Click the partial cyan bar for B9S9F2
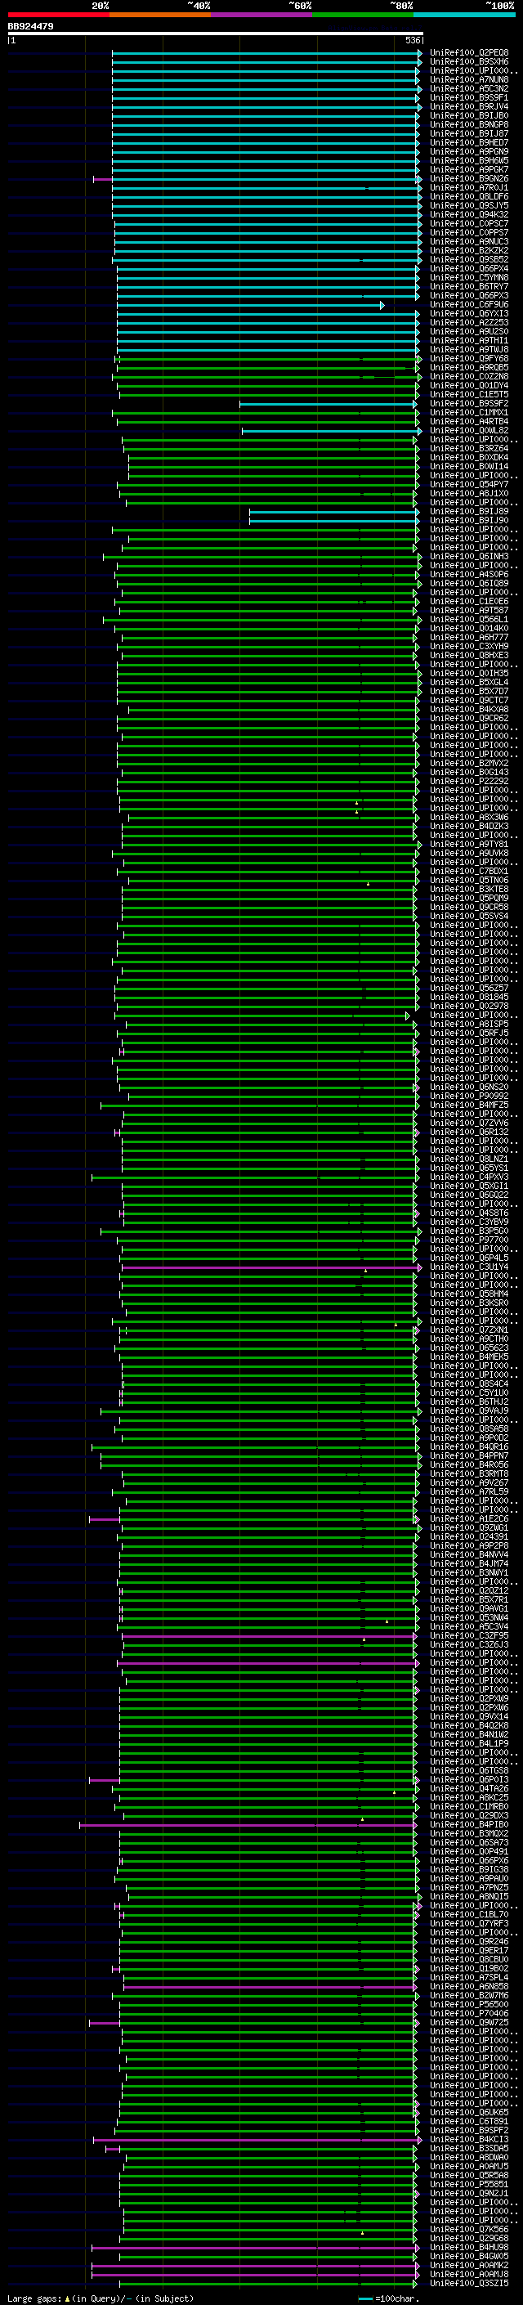 coord(329,405)
